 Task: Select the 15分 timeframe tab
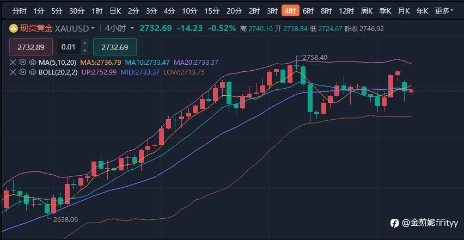pyautogui.click(x=212, y=11)
